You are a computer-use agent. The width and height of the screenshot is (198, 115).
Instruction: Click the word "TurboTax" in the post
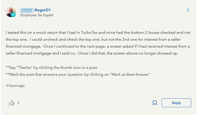coord(84,32)
